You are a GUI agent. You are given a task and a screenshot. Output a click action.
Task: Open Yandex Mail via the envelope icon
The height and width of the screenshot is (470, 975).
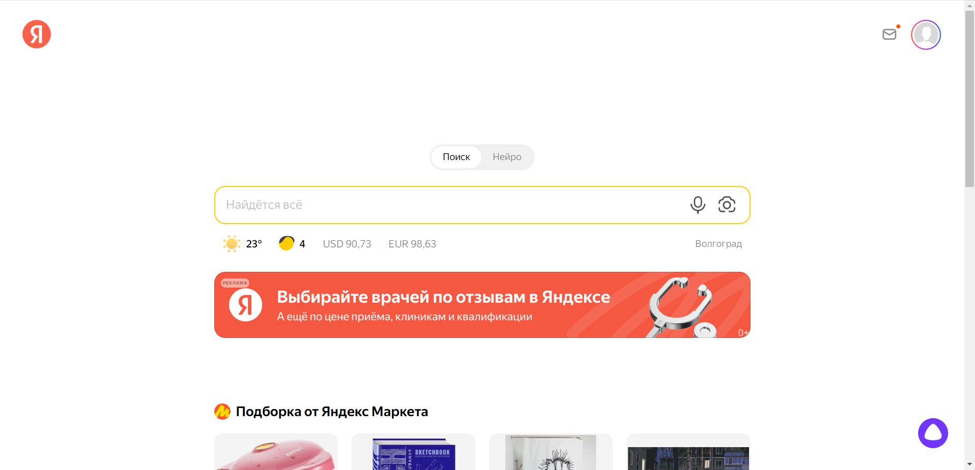coord(889,34)
